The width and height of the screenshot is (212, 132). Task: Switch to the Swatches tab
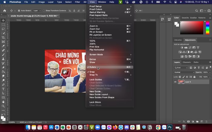point(185,18)
